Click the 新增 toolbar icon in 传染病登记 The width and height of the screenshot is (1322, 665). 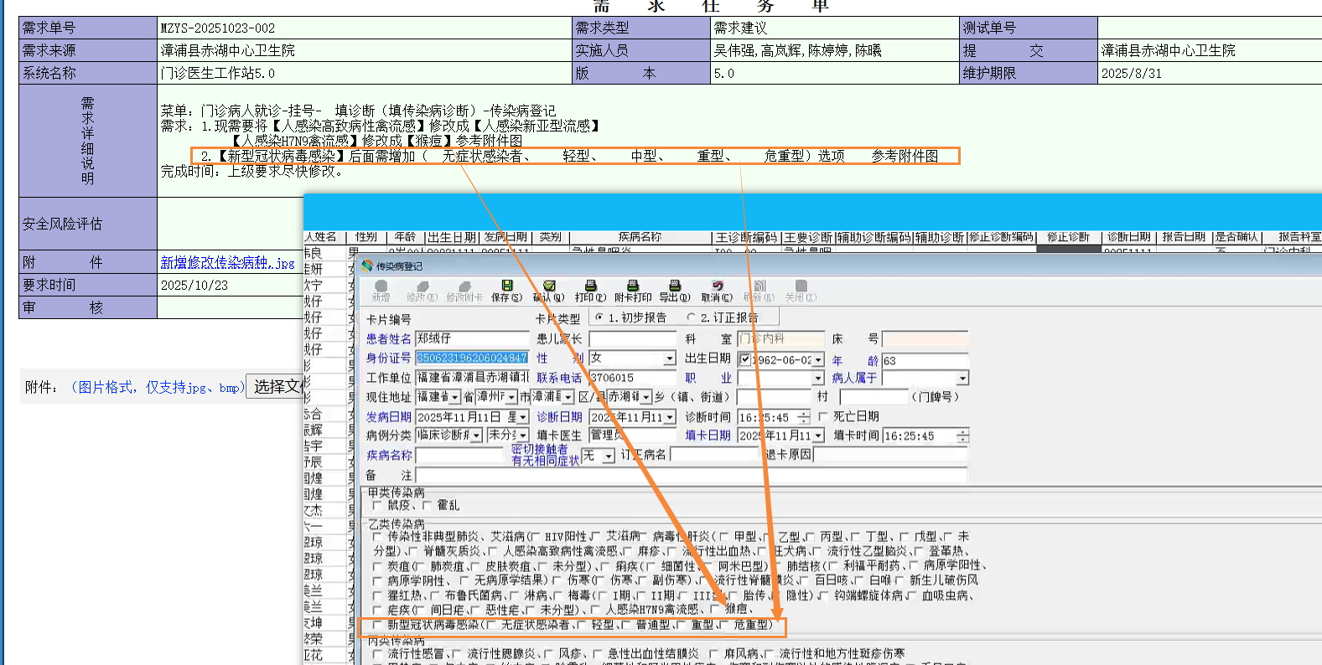point(381,286)
